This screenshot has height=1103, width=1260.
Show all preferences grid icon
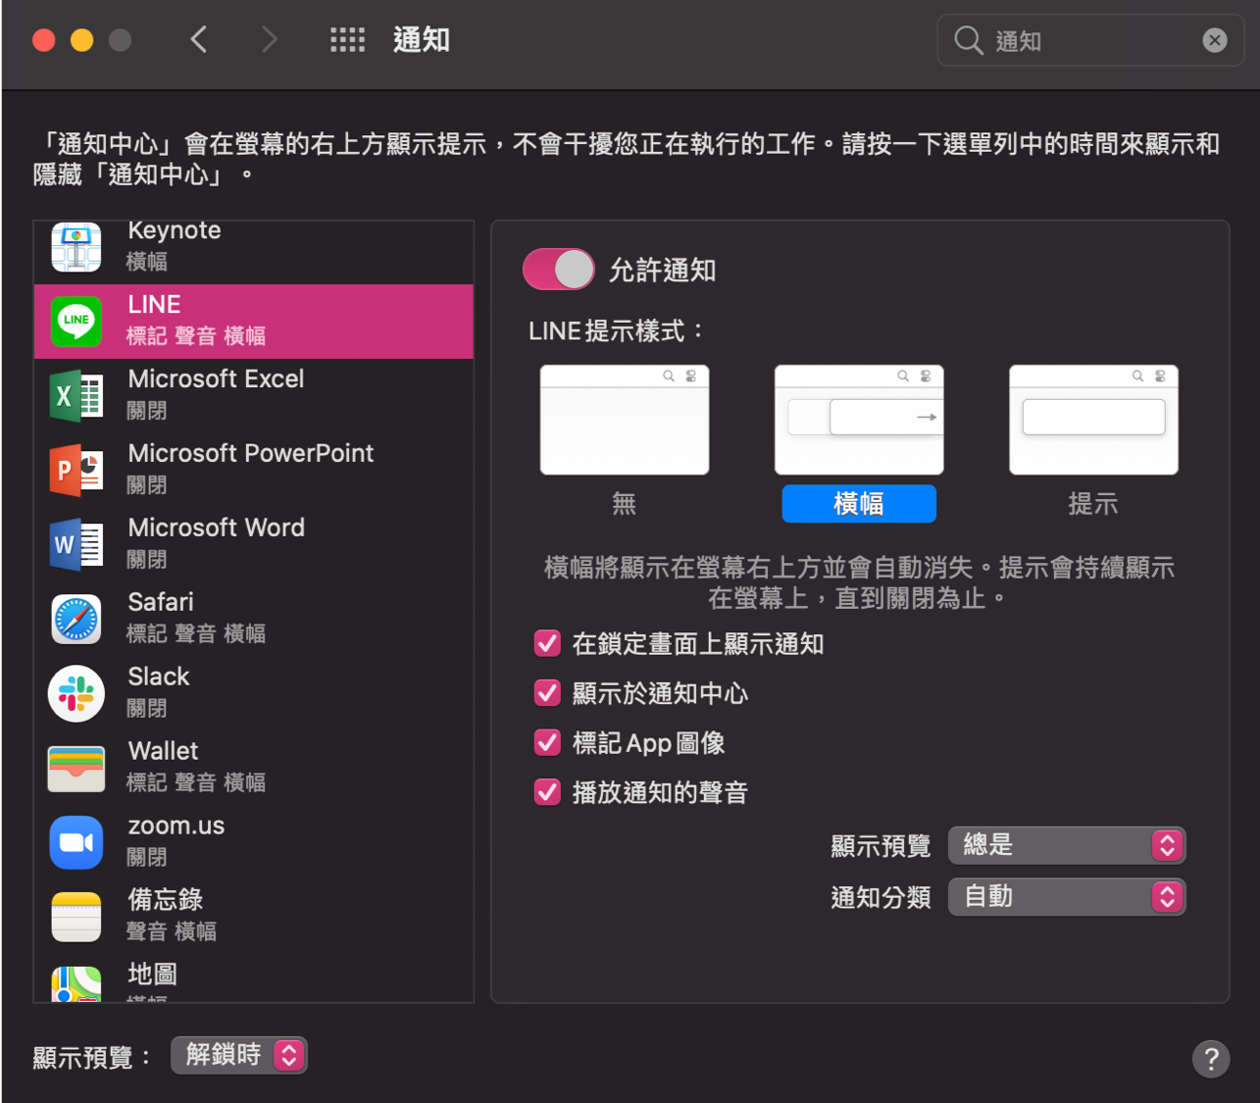(x=347, y=40)
